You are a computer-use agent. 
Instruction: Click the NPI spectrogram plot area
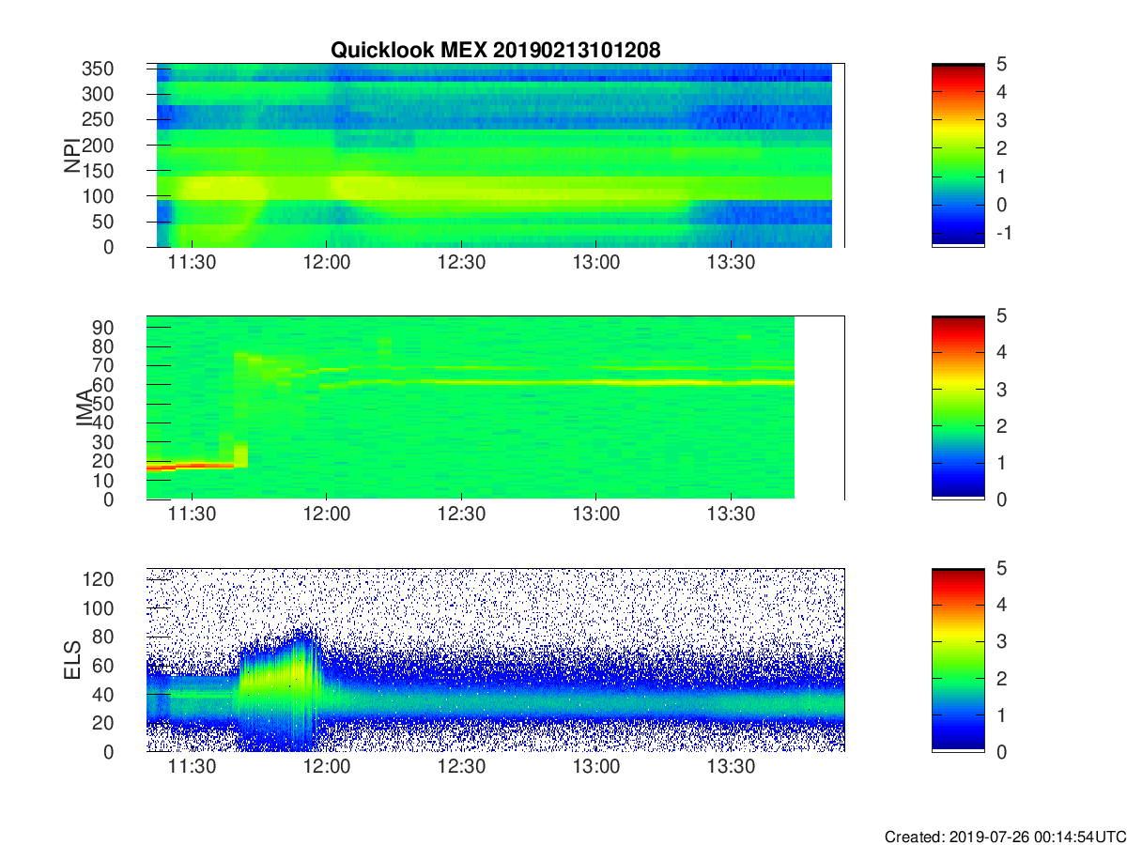496,156
